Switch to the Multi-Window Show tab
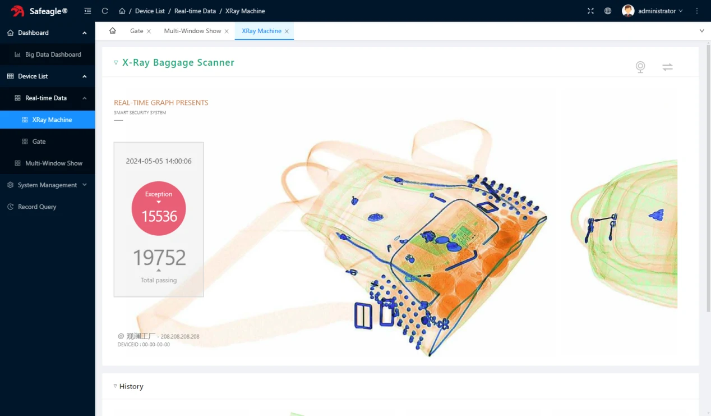The image size is (711, 416). point(192,31)
